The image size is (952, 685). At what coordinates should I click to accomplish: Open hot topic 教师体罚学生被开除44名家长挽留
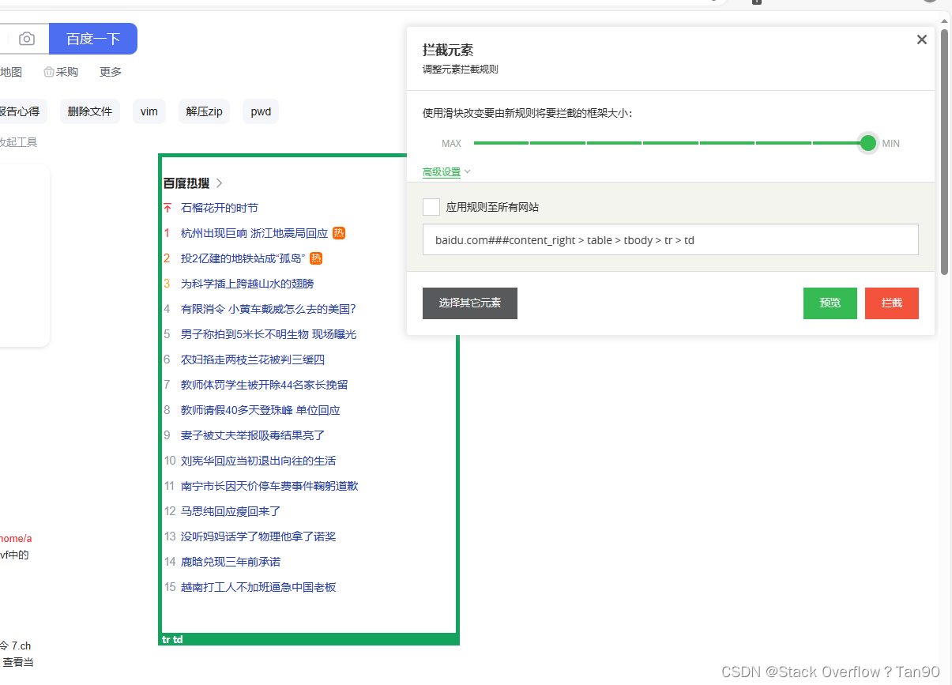click(x=265, y=385)
